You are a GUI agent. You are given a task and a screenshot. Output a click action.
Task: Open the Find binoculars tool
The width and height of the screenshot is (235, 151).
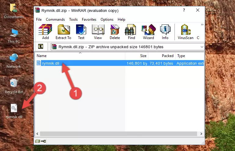[131, 32]
